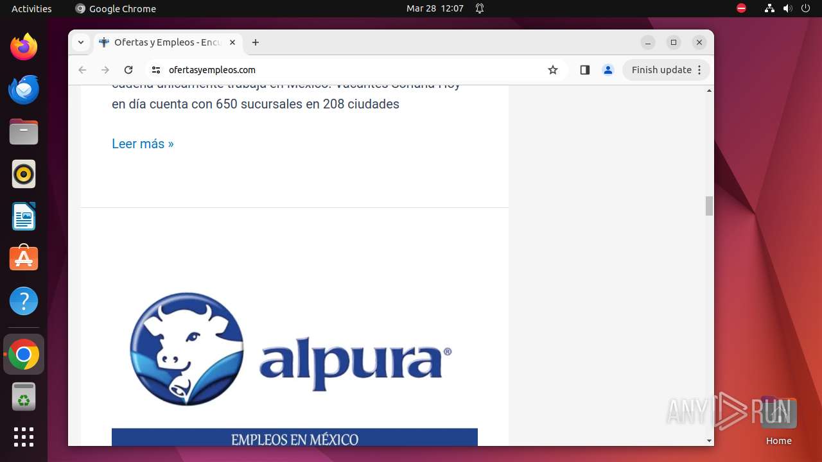Launch Thunderbird mail from the dock

(24, 89)
